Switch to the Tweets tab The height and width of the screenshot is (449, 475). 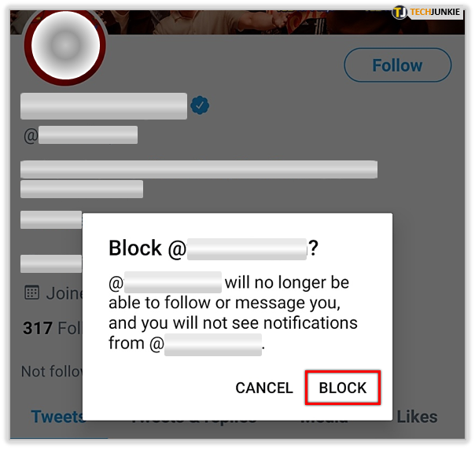click(x=57, y=416)
